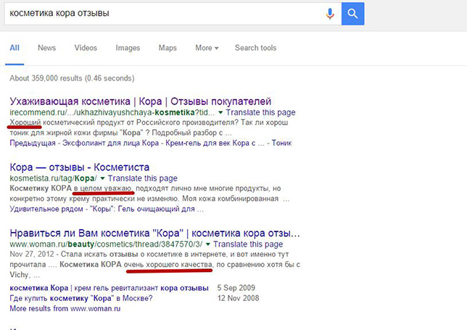Open link косметика Кора | крем гель ревитализант
Image resolution: width=467 pixels, height=330 pixels.
109,288
